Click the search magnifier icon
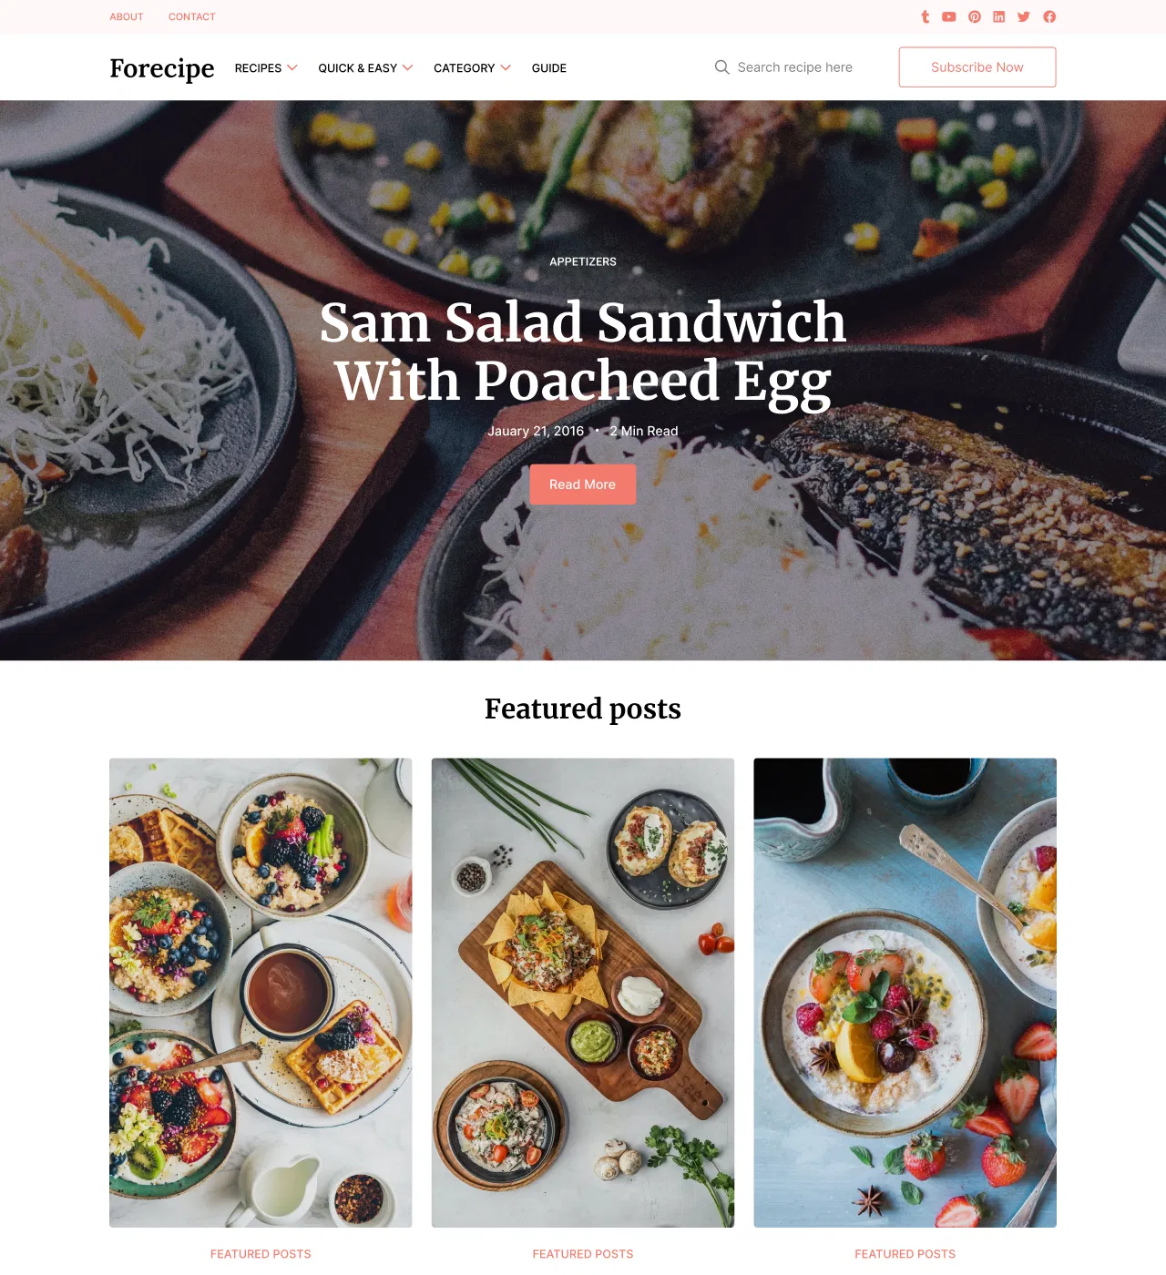This screenshot has width=1166, height=1275. tap(721, 67)
